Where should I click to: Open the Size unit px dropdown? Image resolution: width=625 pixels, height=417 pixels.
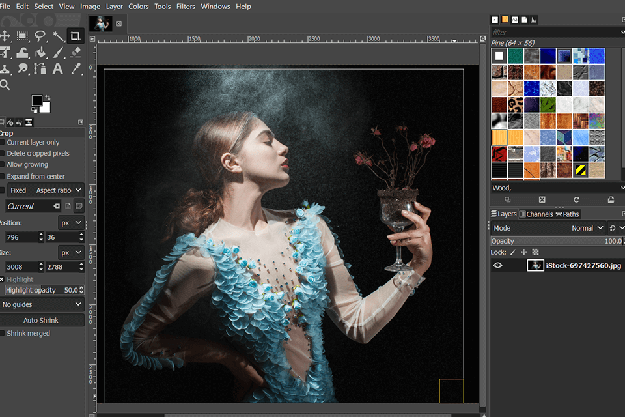[72, 253]
